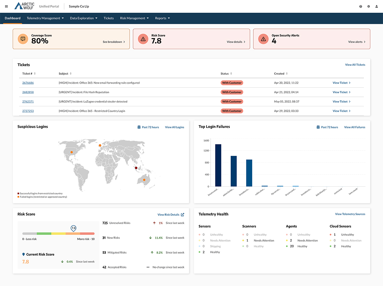The width and height of the screenshot is (383, 286).
Task: Click calendar icon in Suspicious Logins panel
Action: click(139, 127)
